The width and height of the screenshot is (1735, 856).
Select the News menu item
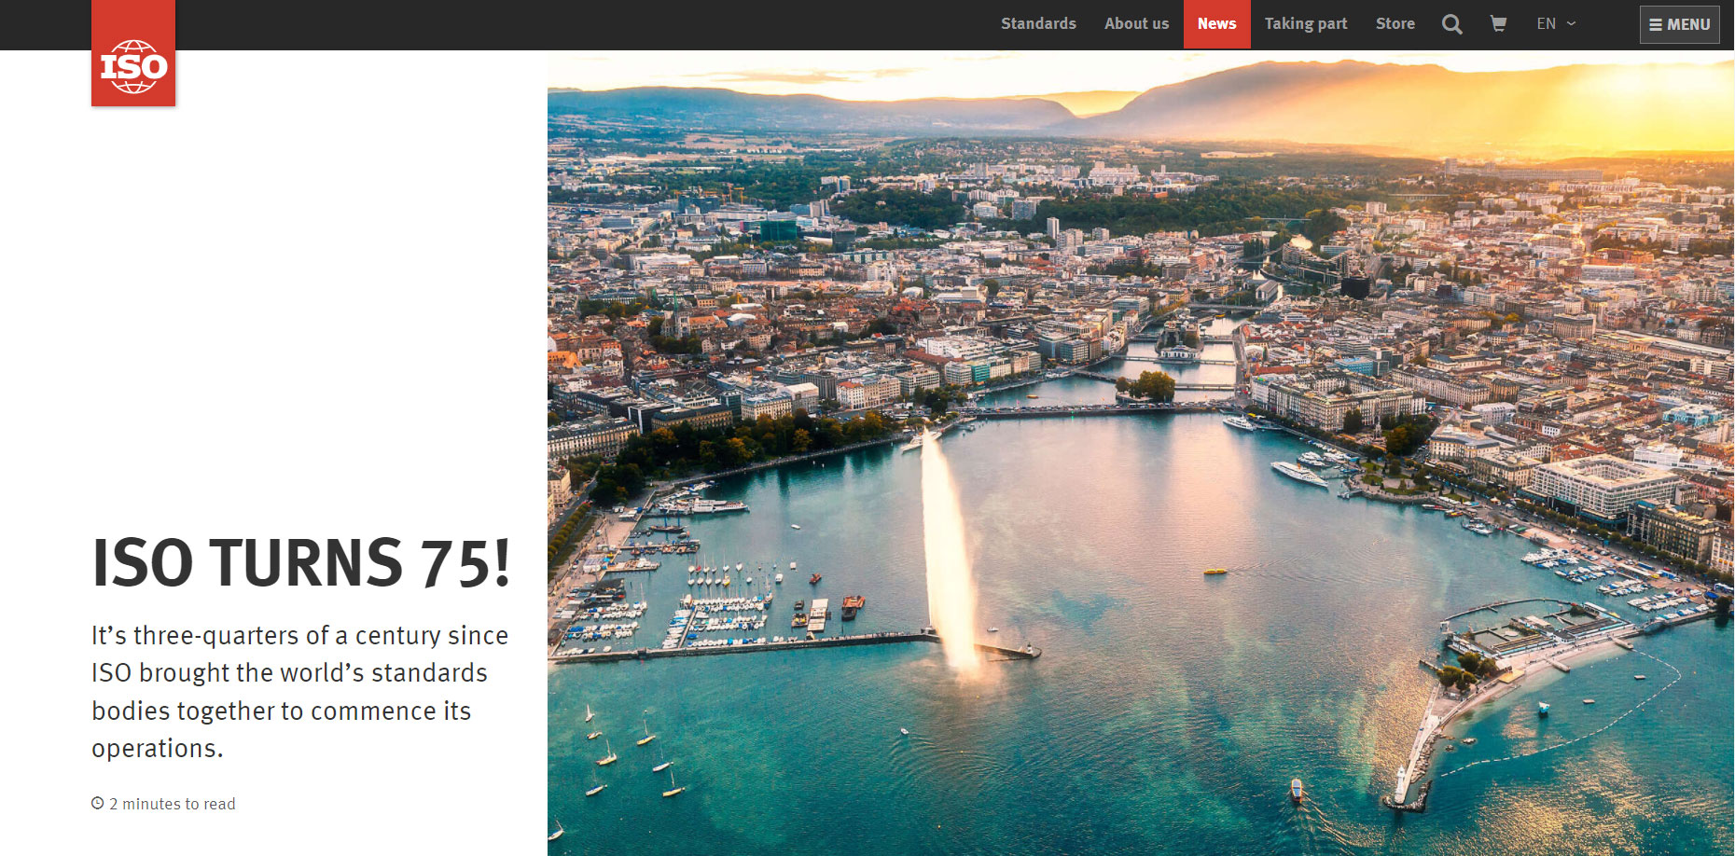point(1216,24)
